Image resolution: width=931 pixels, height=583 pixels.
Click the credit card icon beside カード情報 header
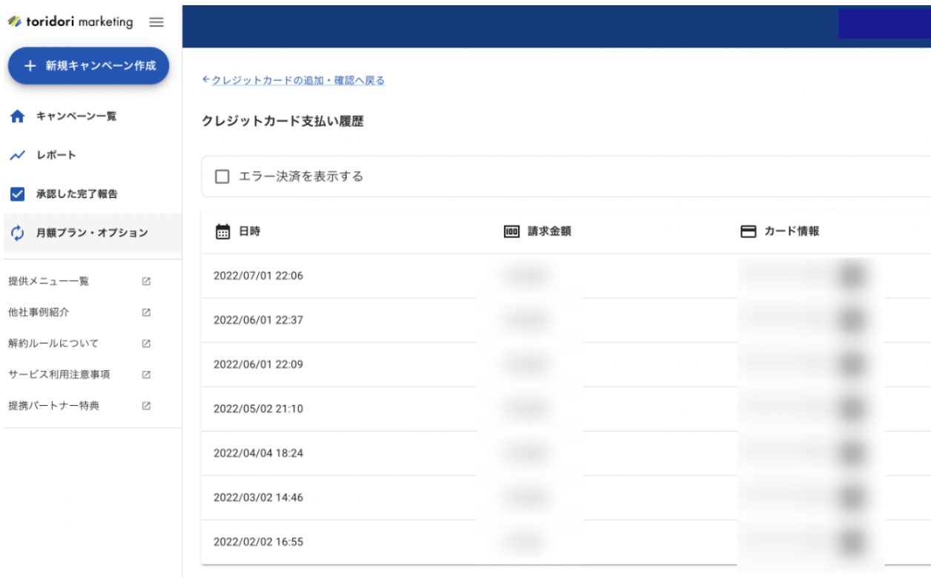[x=750, y=230]
